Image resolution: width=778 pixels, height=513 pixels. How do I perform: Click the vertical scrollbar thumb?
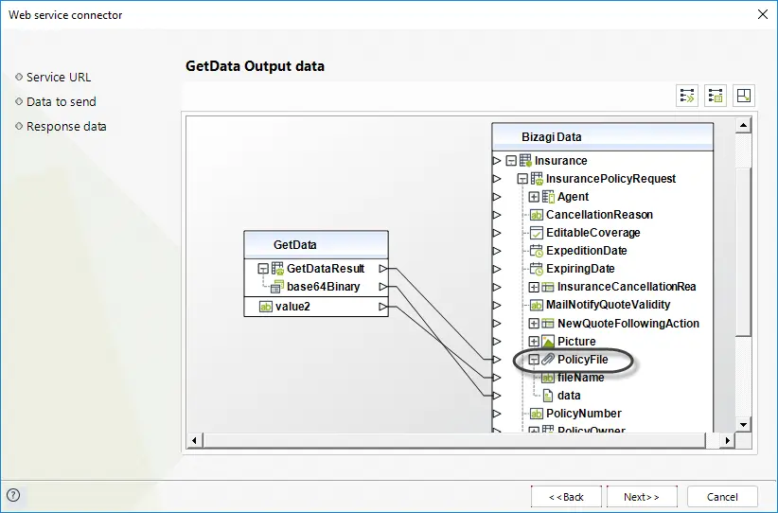(743, 252)
